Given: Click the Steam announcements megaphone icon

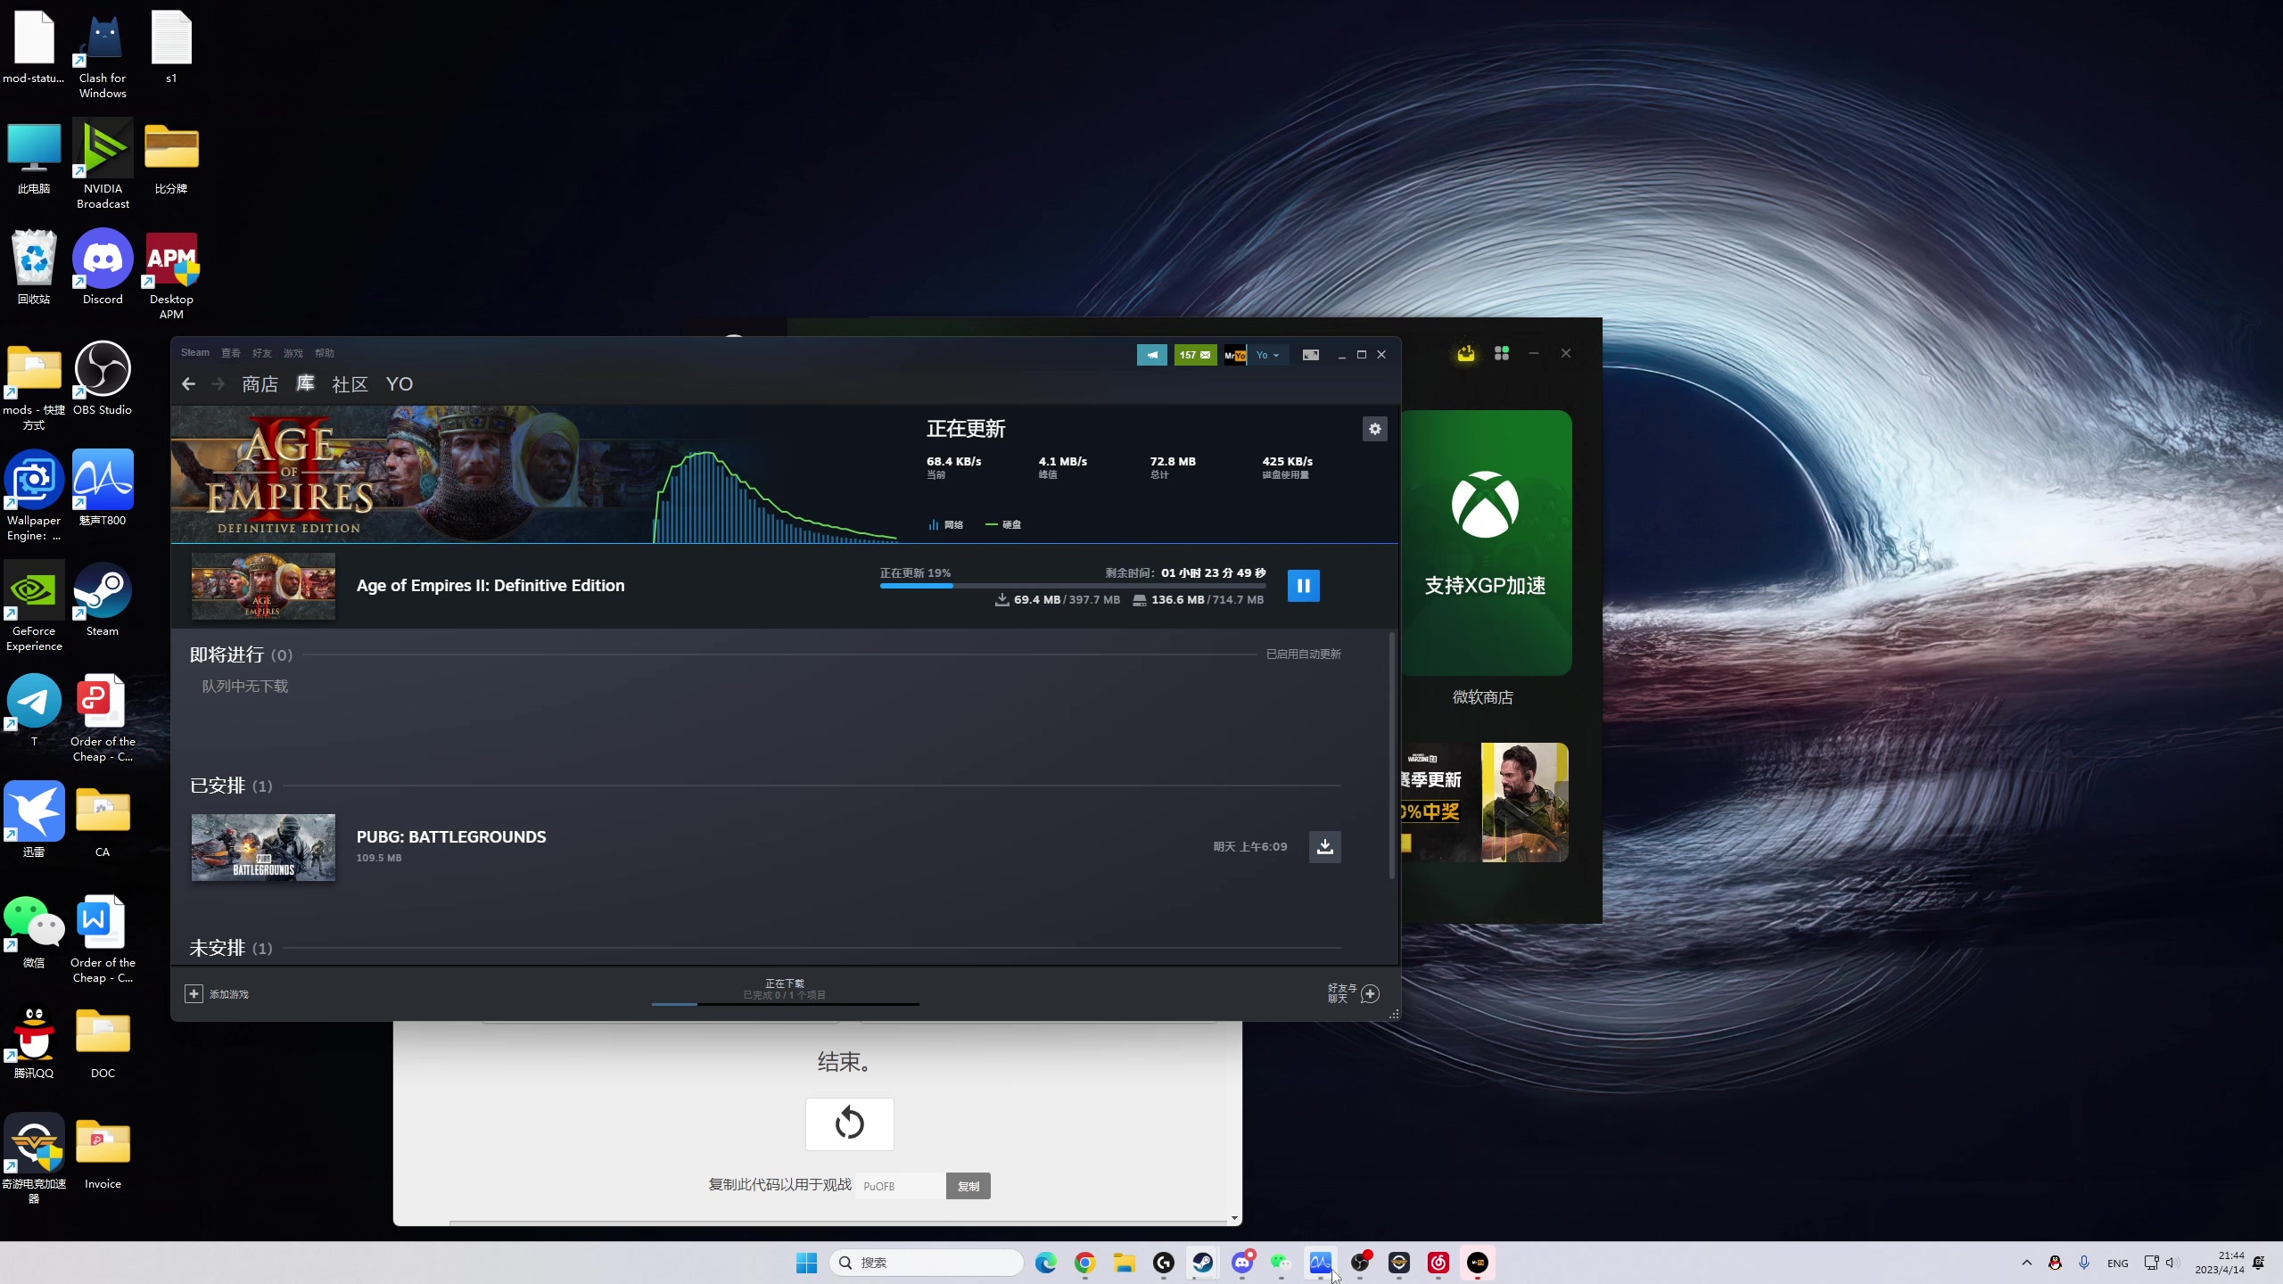Looking at the screenshot, I should pos(1151,355).
